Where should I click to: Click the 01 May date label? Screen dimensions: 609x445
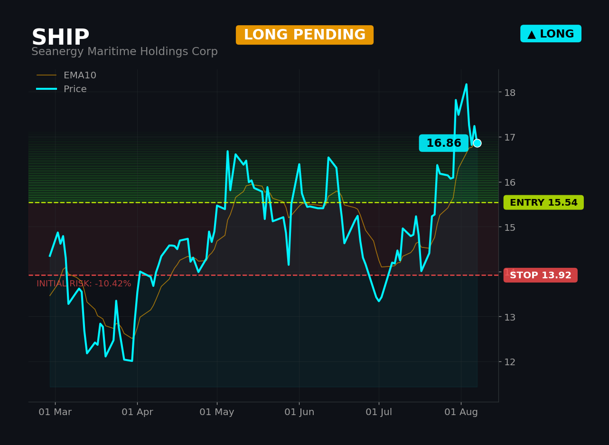click(217, 412)
